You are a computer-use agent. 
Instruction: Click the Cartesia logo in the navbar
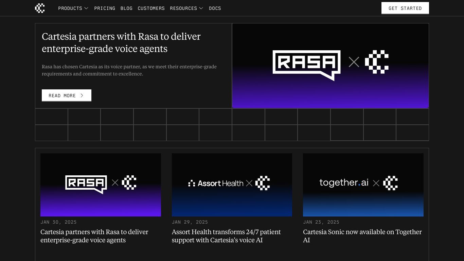click(40, 8)
